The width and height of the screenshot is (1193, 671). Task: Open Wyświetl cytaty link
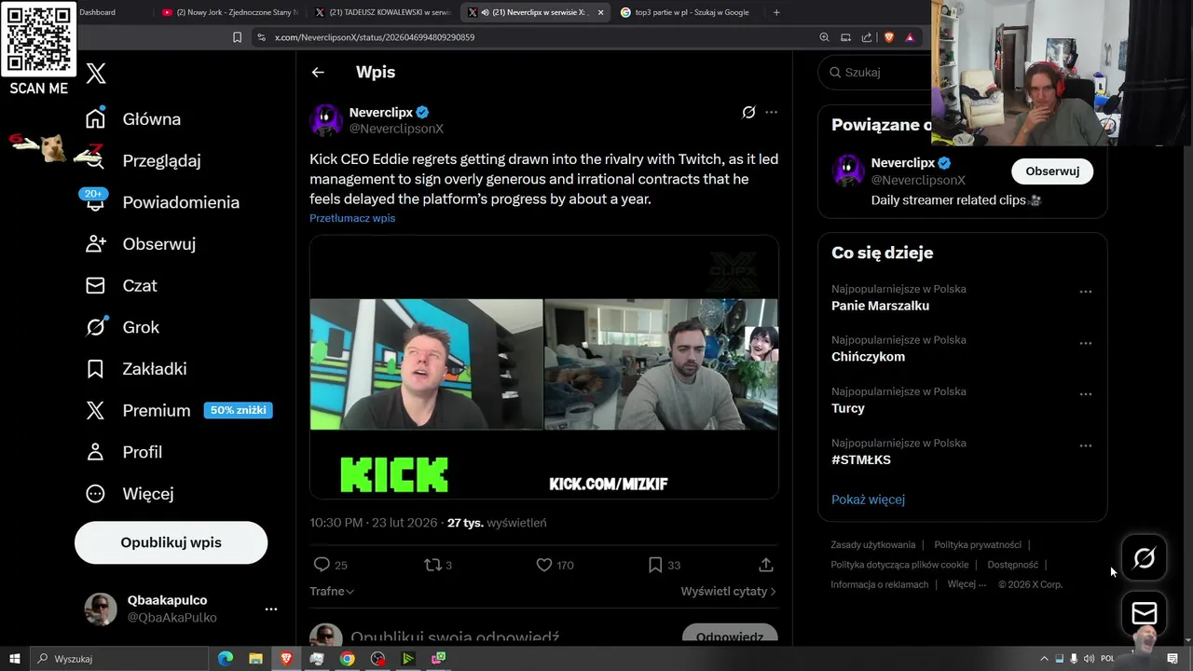pyautogui.click(x=728, y=591)
